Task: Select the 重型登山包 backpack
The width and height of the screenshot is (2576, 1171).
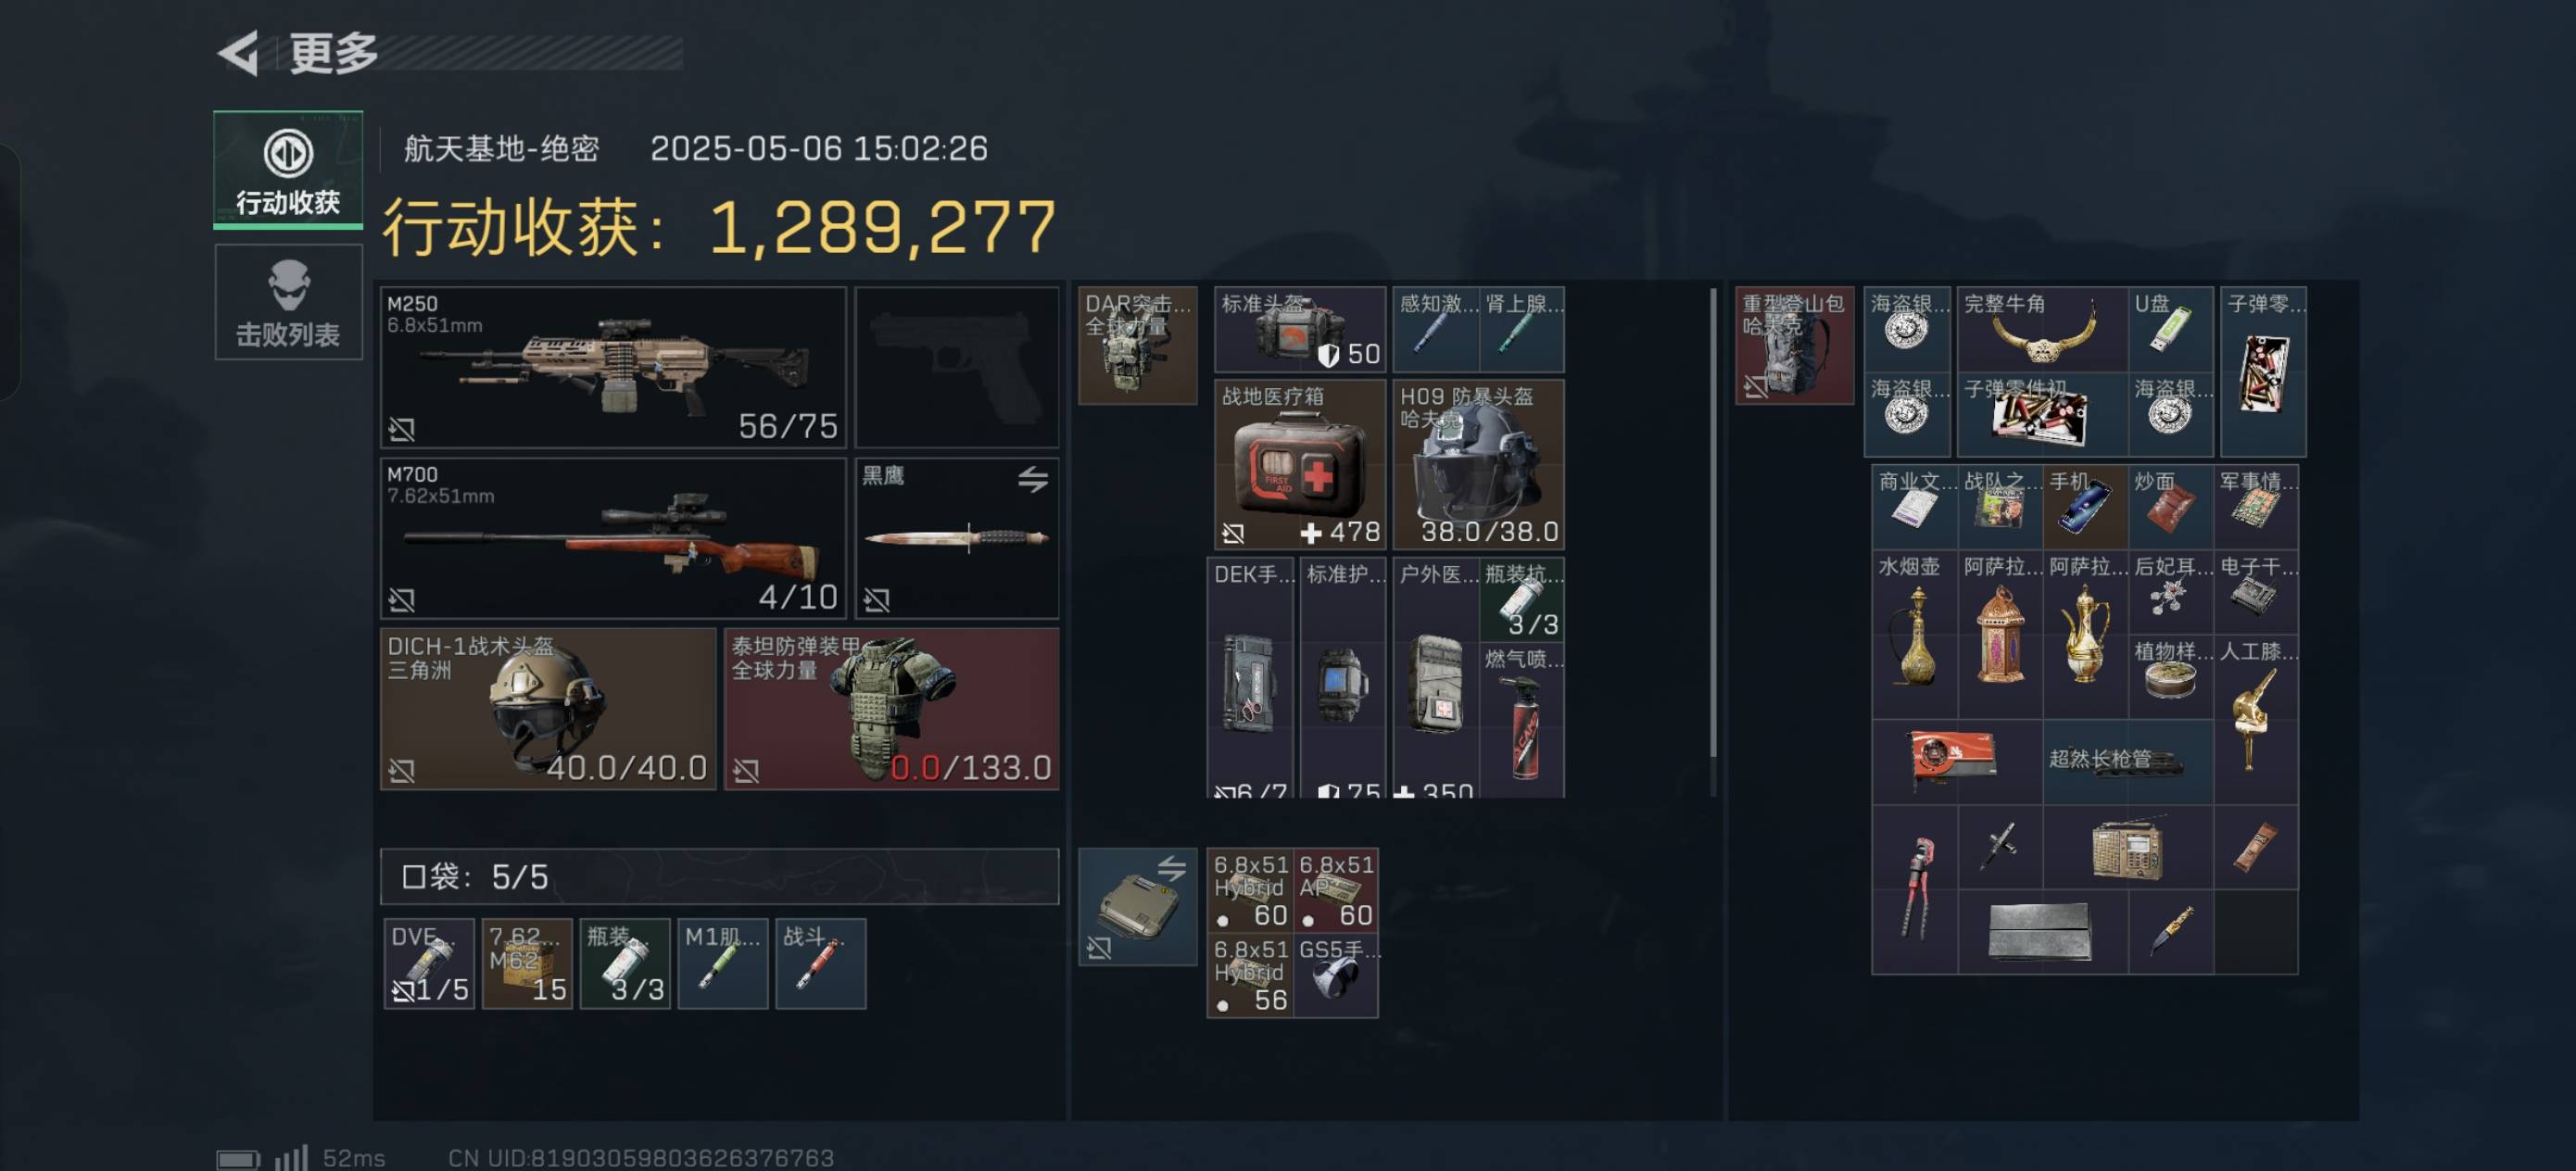Action: pos(1794,346)
